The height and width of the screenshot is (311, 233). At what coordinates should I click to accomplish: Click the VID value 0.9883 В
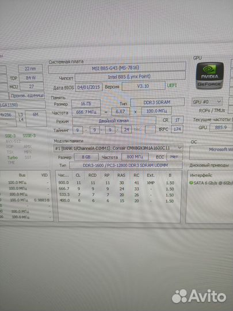point(41,200)
